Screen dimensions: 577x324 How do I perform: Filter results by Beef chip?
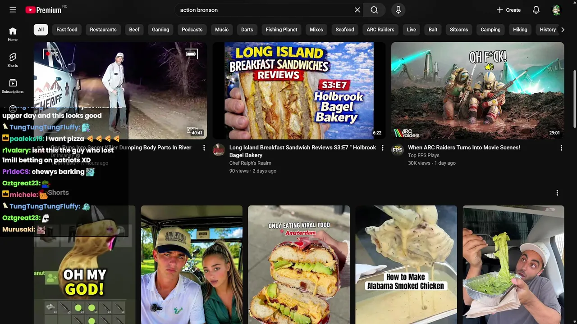[134, 30]
